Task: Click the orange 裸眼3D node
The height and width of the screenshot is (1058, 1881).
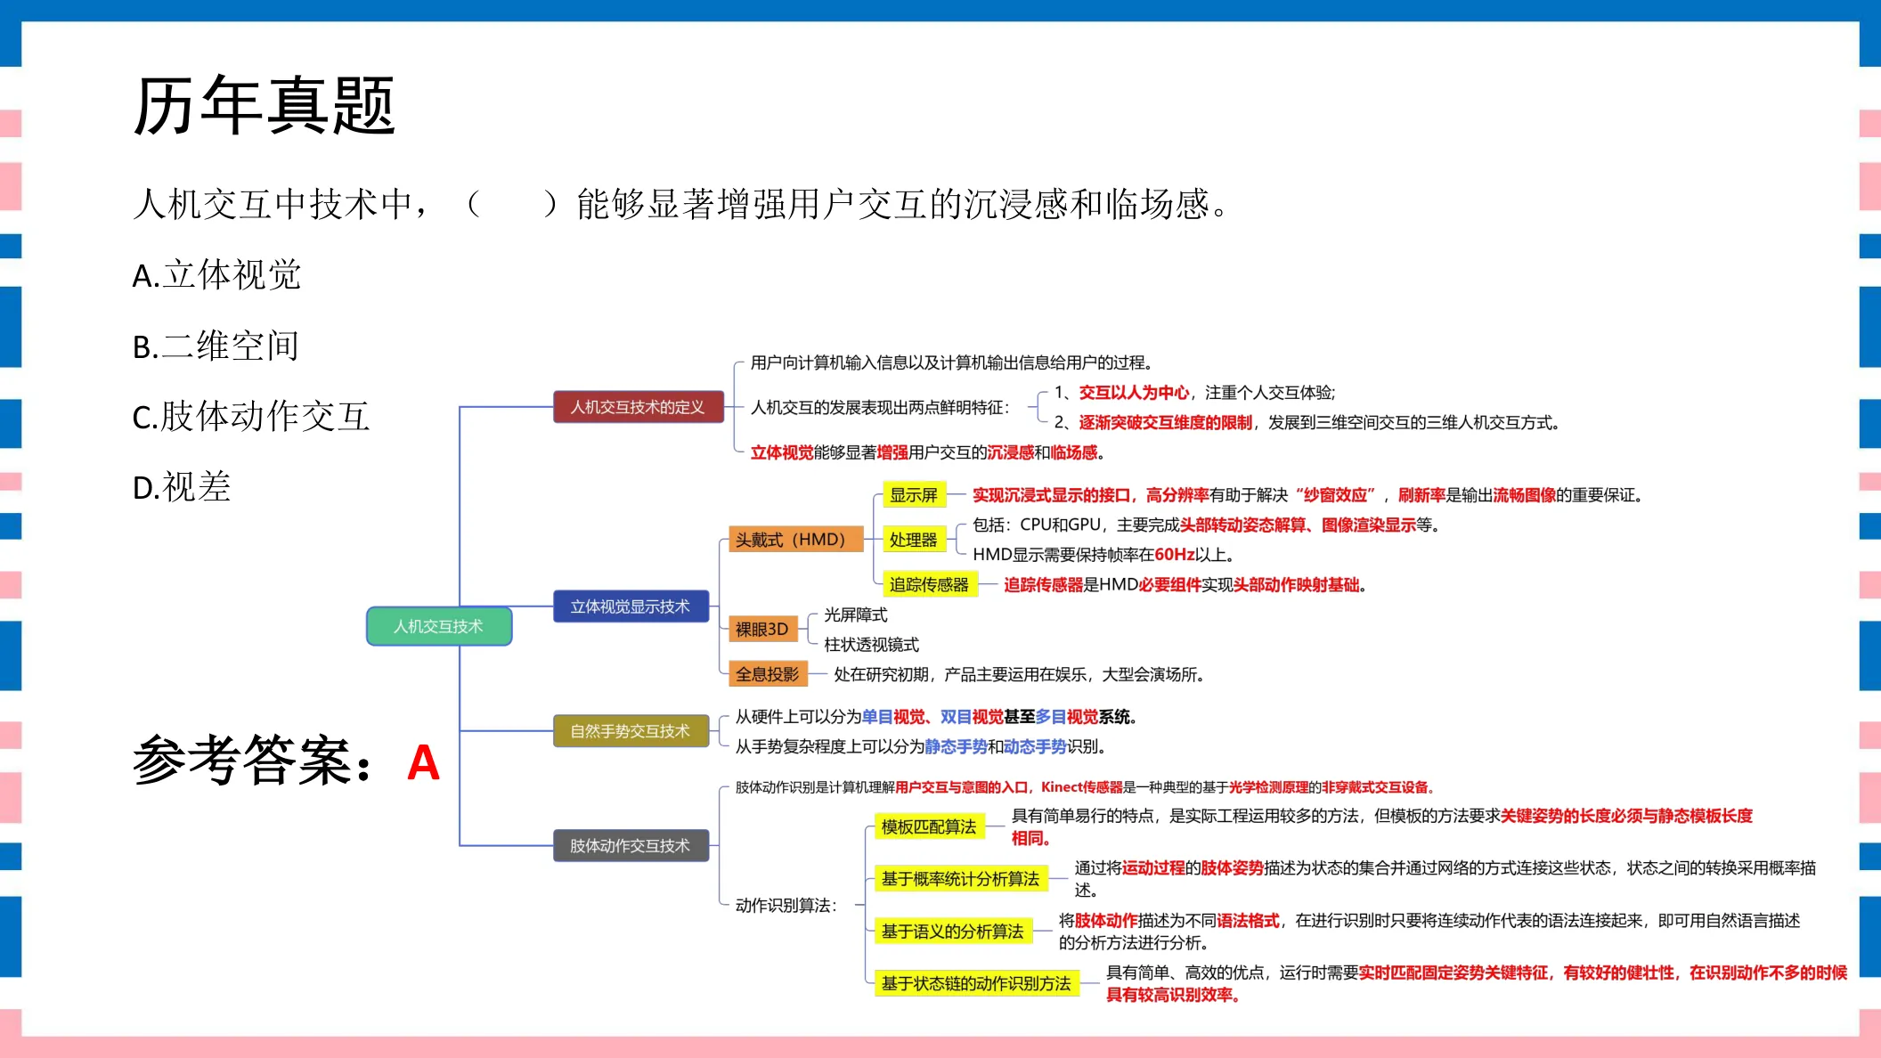Action: coord(762,629)
